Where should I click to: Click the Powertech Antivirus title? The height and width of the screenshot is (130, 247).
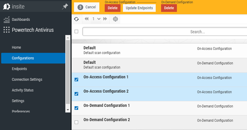pos(33,30)
